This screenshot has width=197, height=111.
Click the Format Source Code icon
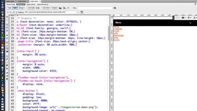pos(7,79)
